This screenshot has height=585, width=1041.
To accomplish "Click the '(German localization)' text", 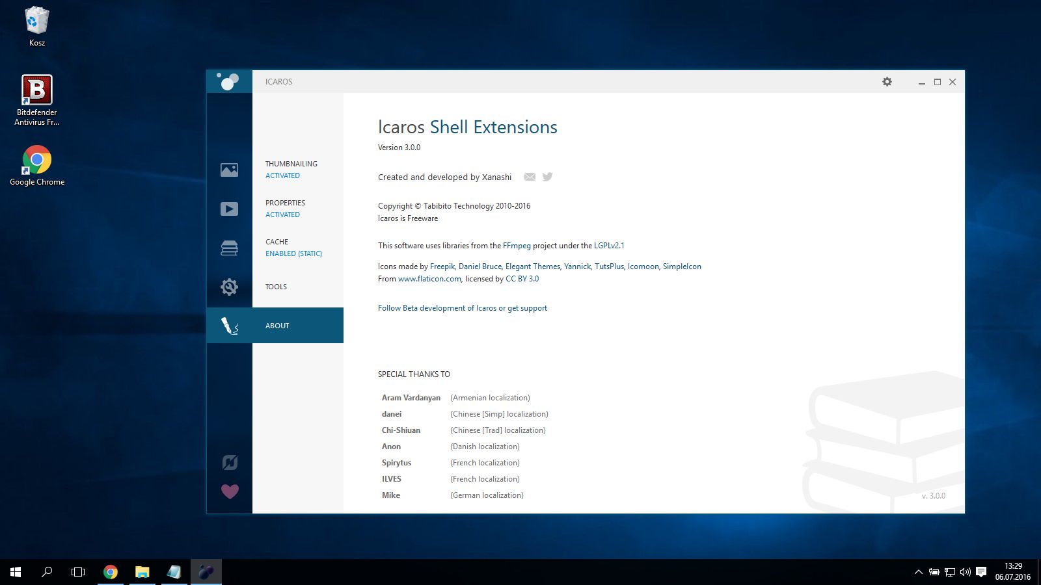I will click(487, 495).
